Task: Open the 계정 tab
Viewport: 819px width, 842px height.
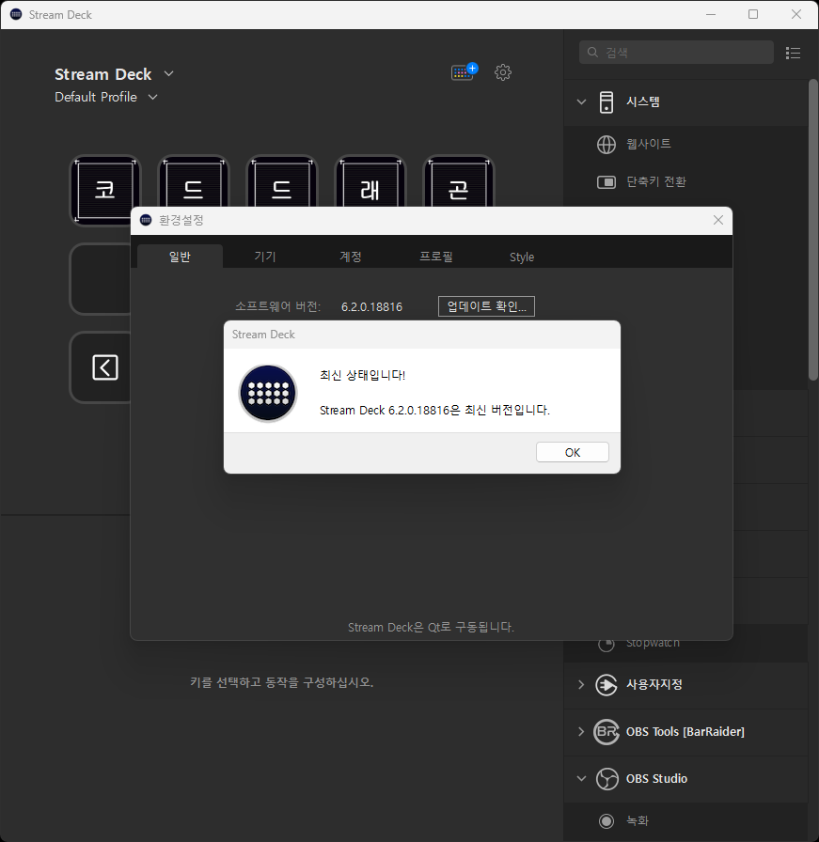Action: point(351,257)
